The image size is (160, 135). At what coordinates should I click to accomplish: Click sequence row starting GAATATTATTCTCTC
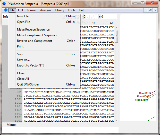pos(69,114)
